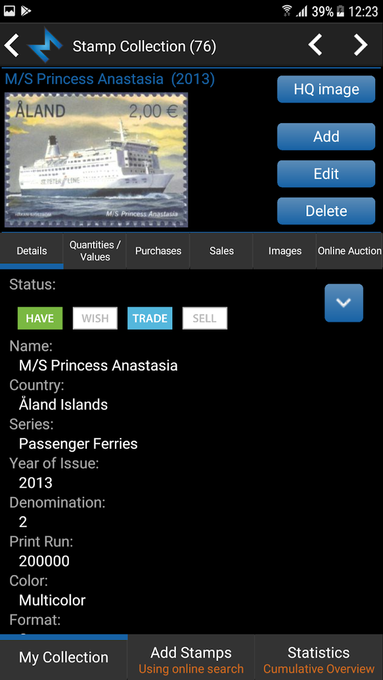Tap the blue app logo icon
Screen dimensions: 383x680
45,46
